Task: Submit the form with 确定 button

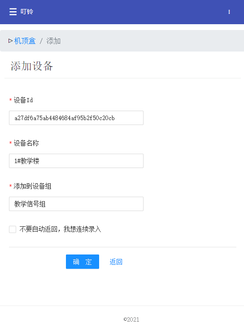Action: coord(83,262)
